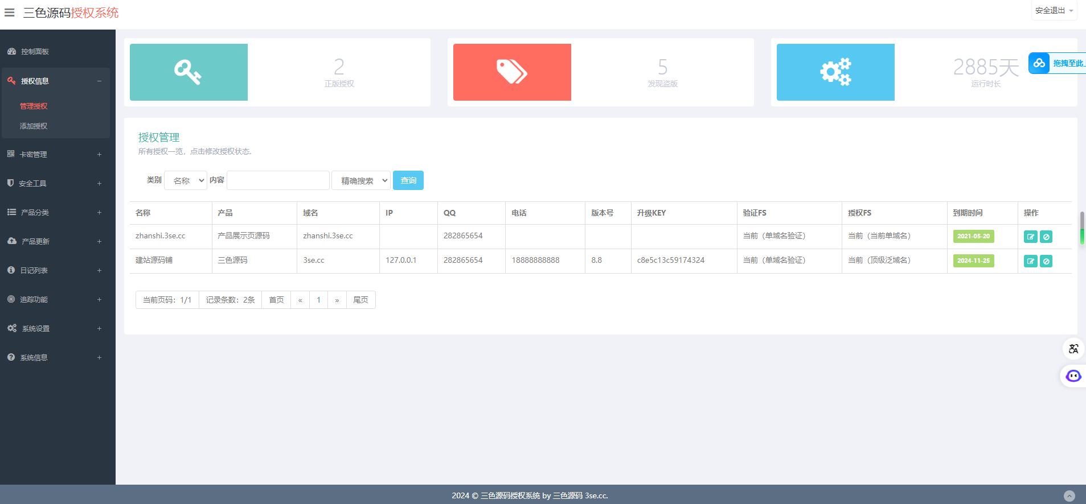The height and width of the screenshot is (504, 1086).
Task: Open the 安全退出 dropdown
Action: [1054, 11]
